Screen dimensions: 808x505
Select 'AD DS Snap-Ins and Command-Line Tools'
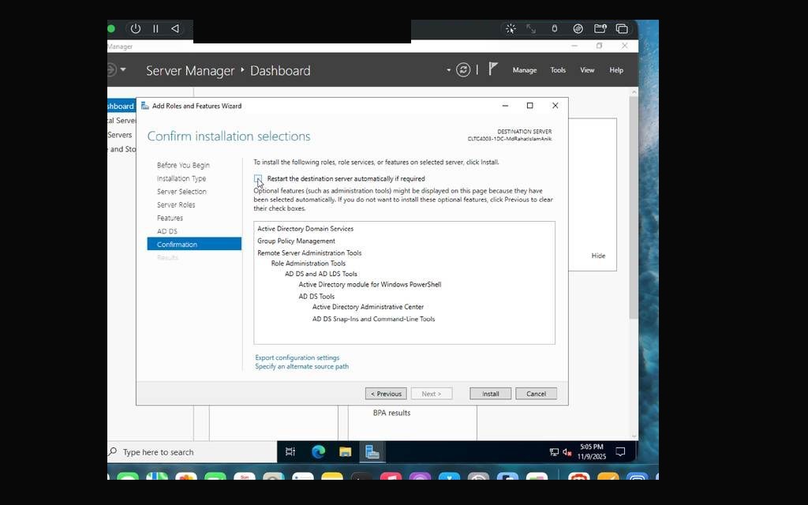point(373,319)
